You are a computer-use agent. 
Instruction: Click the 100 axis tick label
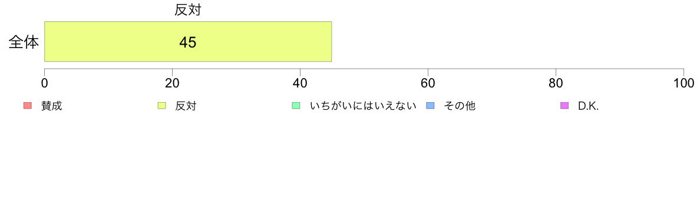683,83
